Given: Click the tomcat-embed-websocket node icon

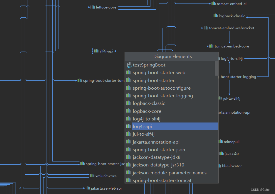Looking at the screenshot, I should pos(206,28).
